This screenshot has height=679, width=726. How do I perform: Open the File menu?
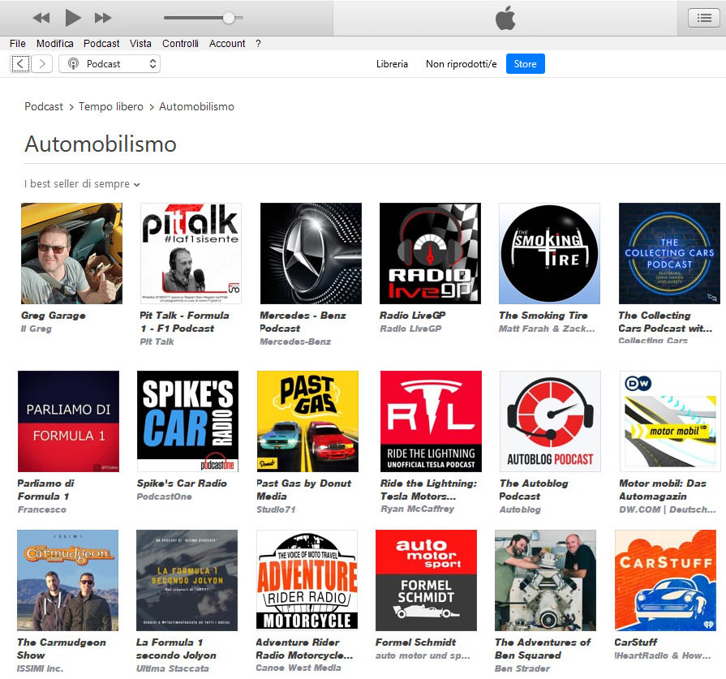point(18,44)
